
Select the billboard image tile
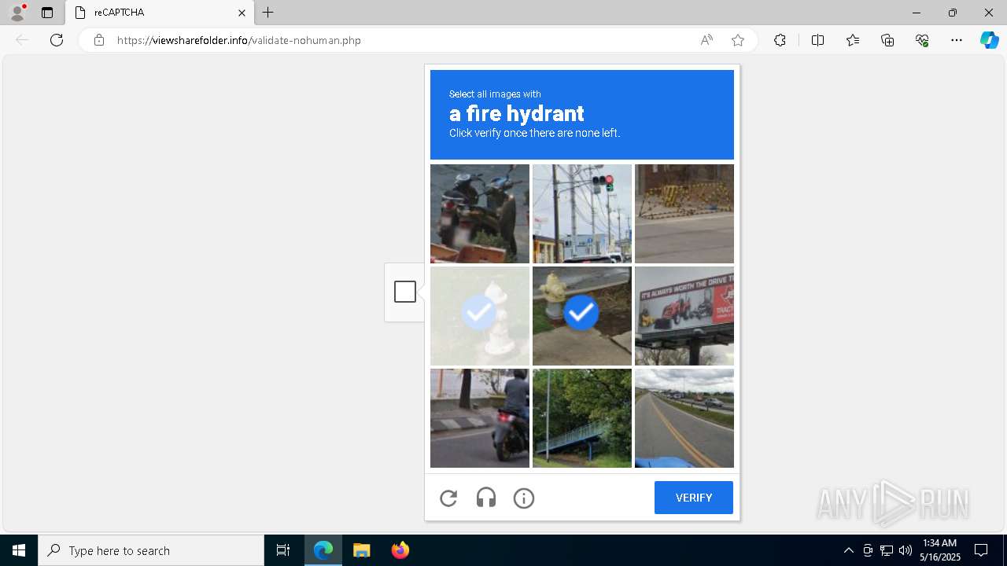pyautogui.click(x=684, y=316)
